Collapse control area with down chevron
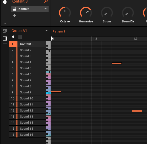Viewport: 147px width, 144px height. coord(5,23)
